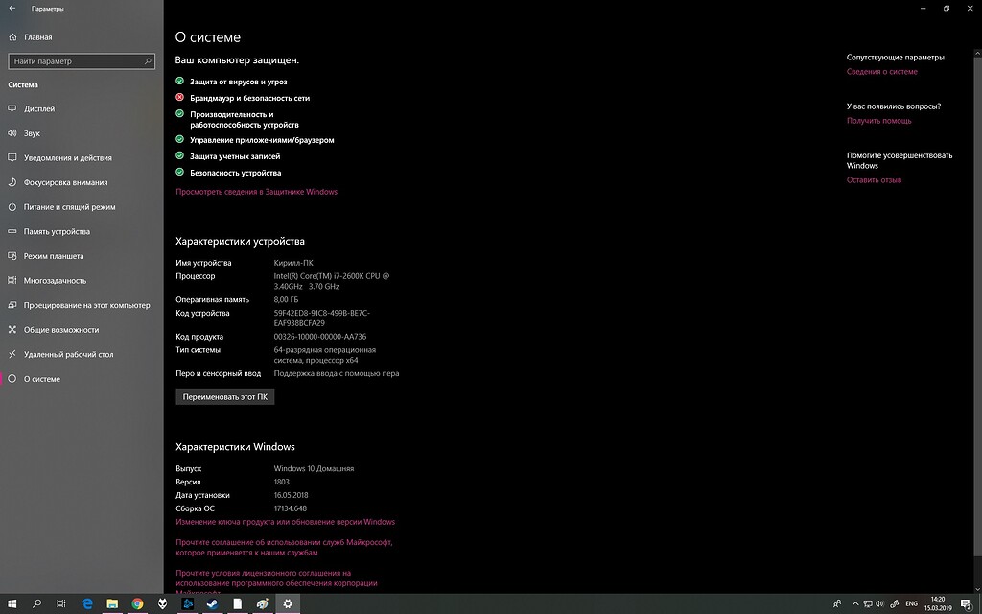The image size is (982, 614).
Task: Go back with the arrow in Параметры
Action: pos(12,8)
